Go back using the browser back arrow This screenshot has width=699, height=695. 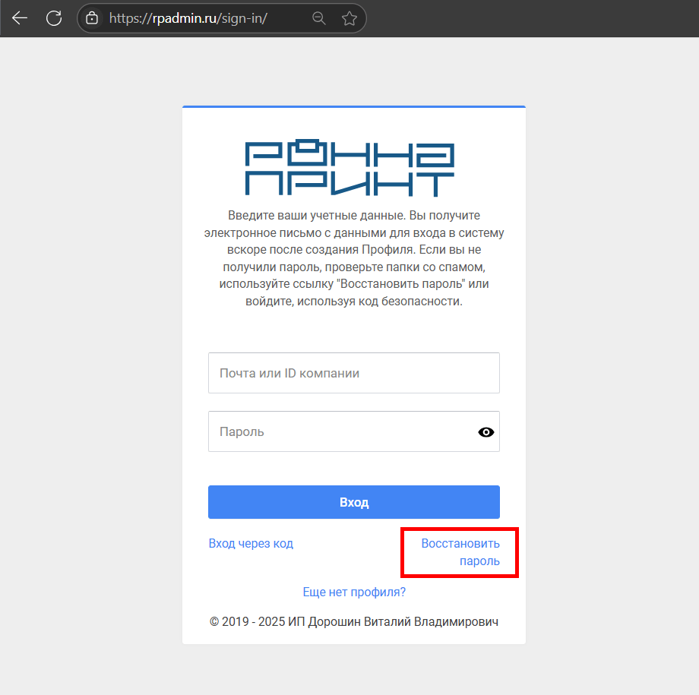click(20, 18)
